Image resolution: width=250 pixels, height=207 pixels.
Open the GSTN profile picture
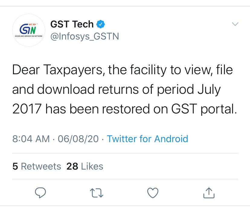point(29,30)
